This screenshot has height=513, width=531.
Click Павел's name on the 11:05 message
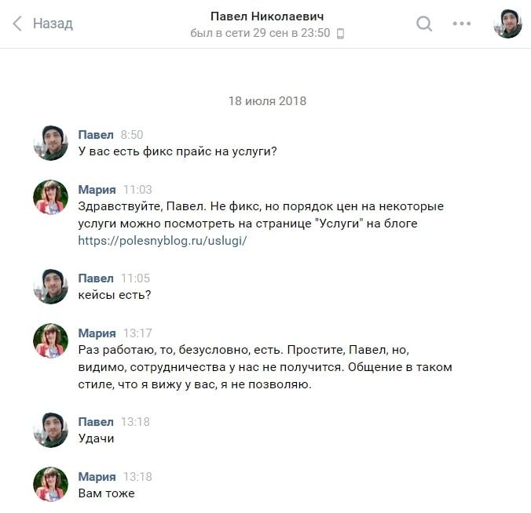click(96, 278)
